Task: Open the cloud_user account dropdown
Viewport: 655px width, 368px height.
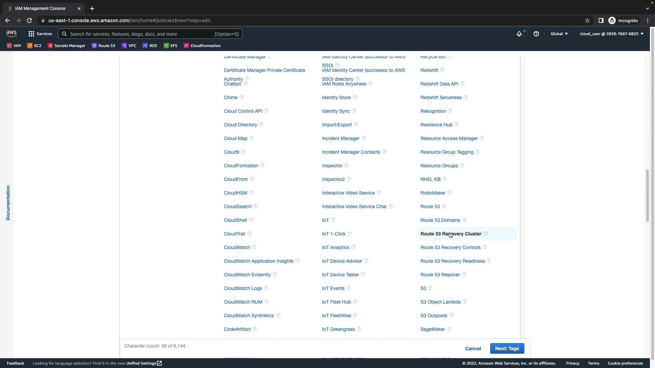Action: pos(611,34)
